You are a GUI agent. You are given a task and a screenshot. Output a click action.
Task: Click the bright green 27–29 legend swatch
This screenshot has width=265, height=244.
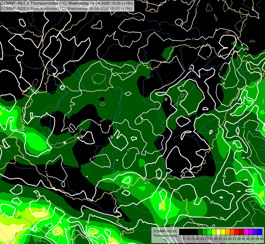(209, 232)
